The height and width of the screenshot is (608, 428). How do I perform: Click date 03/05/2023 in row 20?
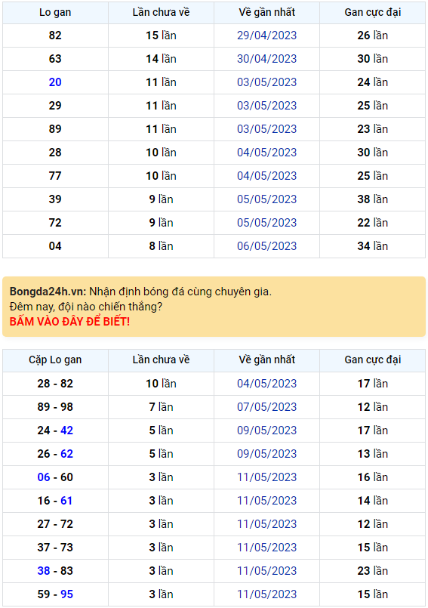pyautogui.click(x=266, y=82)
